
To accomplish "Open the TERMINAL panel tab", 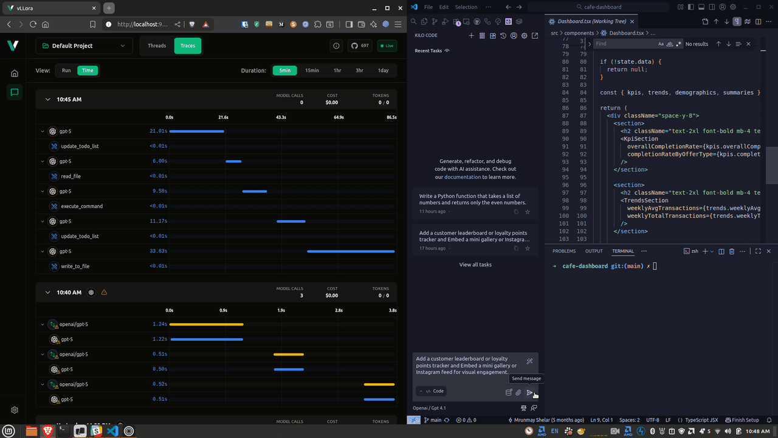I will (623, 251).
